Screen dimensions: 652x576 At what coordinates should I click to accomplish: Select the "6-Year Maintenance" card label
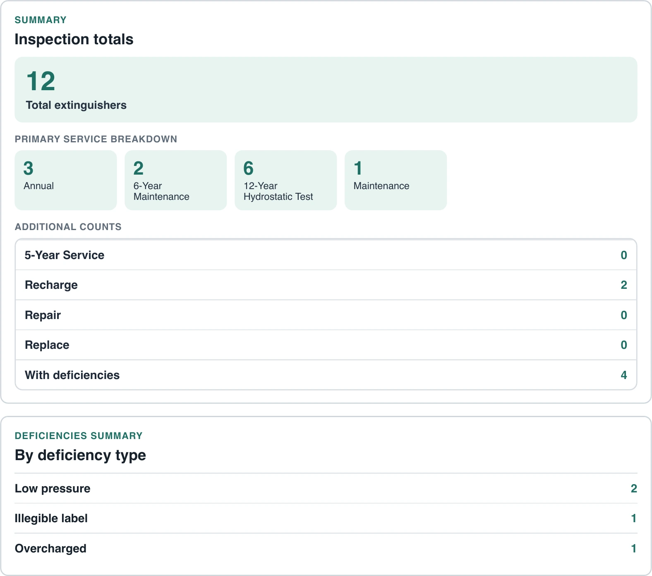point(161,191)
